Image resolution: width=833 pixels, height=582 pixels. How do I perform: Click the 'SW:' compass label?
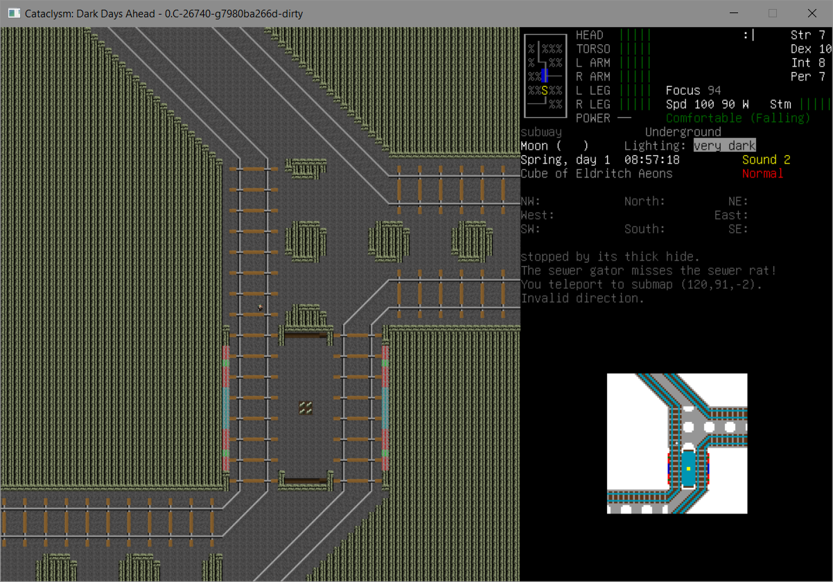click(530, 229)
